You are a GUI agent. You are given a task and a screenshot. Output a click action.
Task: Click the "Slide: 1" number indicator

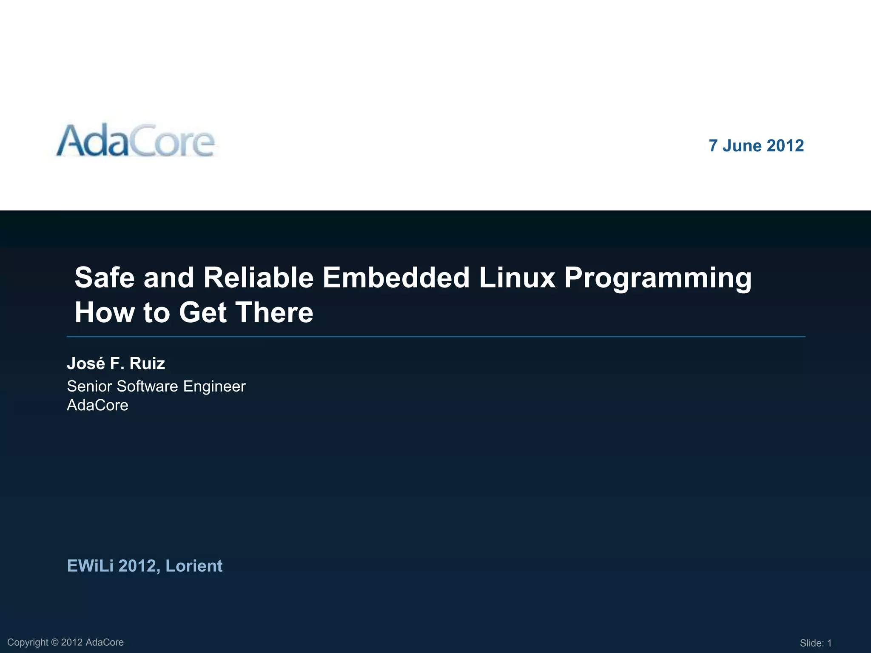pos(815,643)
